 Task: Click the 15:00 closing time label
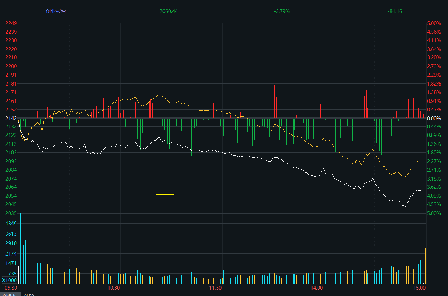pyautogui.click(x=420, y=287)
